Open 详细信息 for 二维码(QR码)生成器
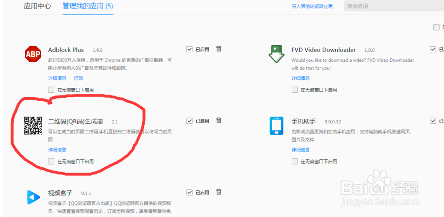 (x=57, y=150)
